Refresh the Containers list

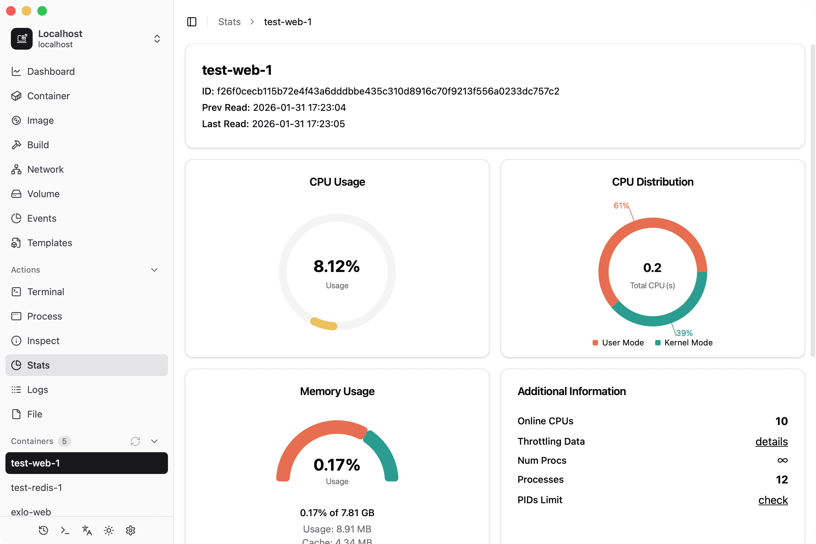135,441
